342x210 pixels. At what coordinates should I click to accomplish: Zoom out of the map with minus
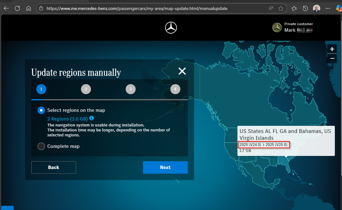point(332,58)
